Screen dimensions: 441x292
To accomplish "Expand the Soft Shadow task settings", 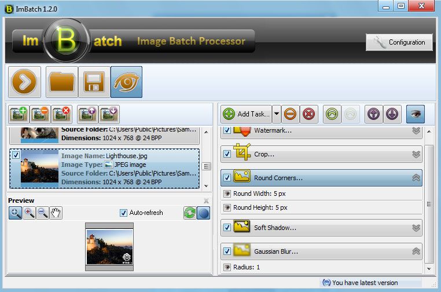I will (x=416, y=228).
